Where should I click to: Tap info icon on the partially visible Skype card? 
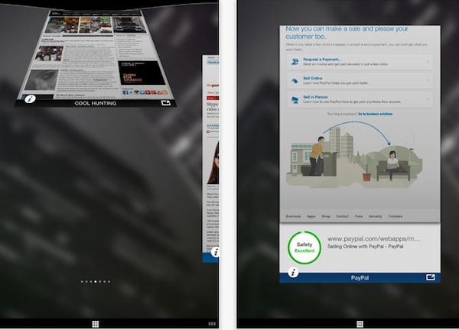click(216, 251)
